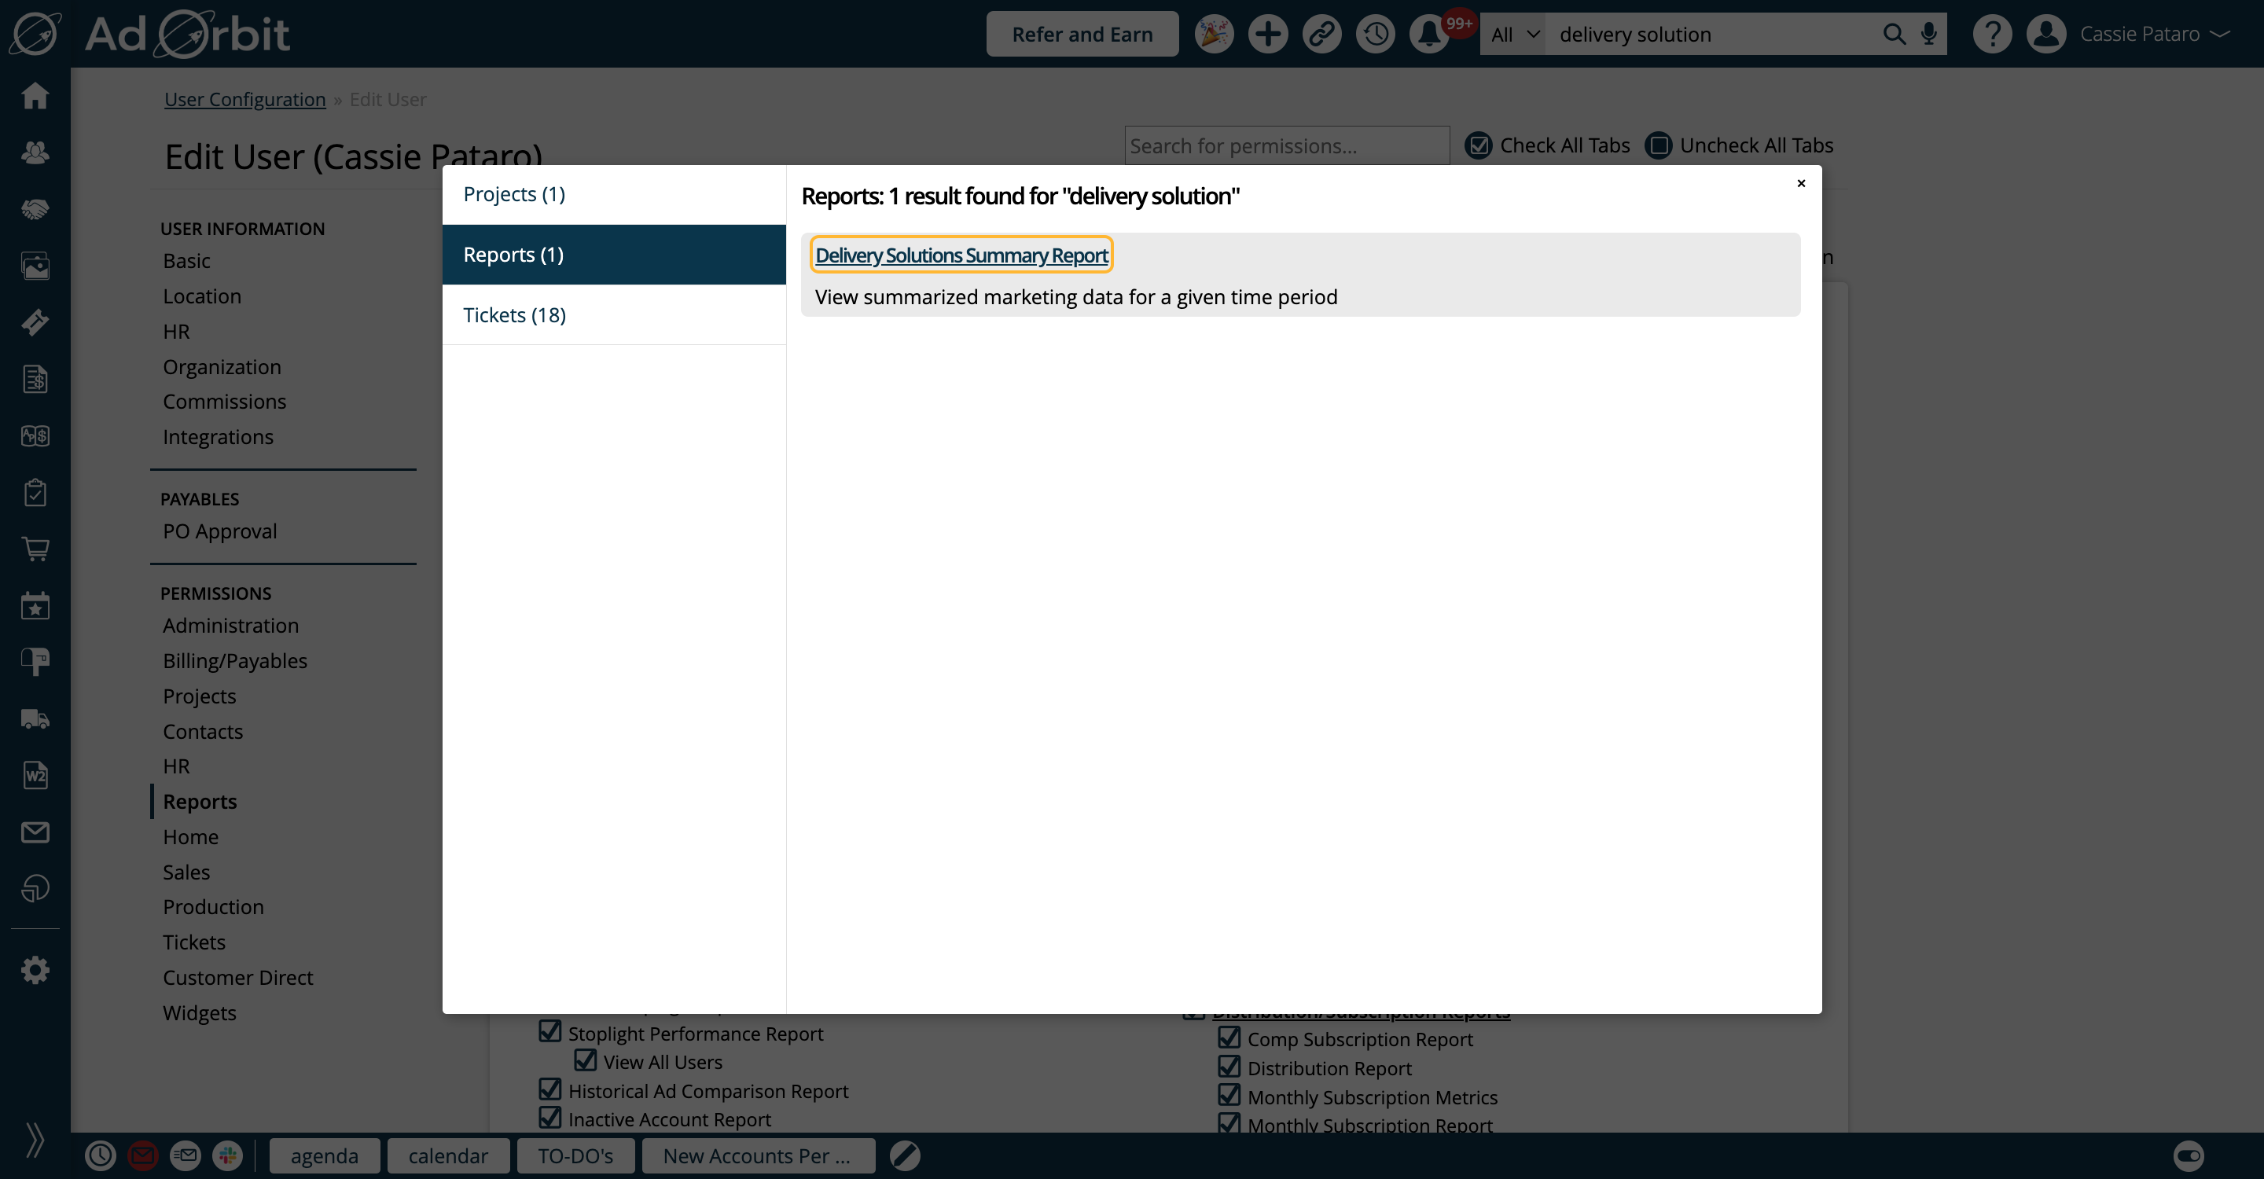Viewport: 2264px width, 1179px height.
Task: Open the help question mark icon
Action: 1991,35
